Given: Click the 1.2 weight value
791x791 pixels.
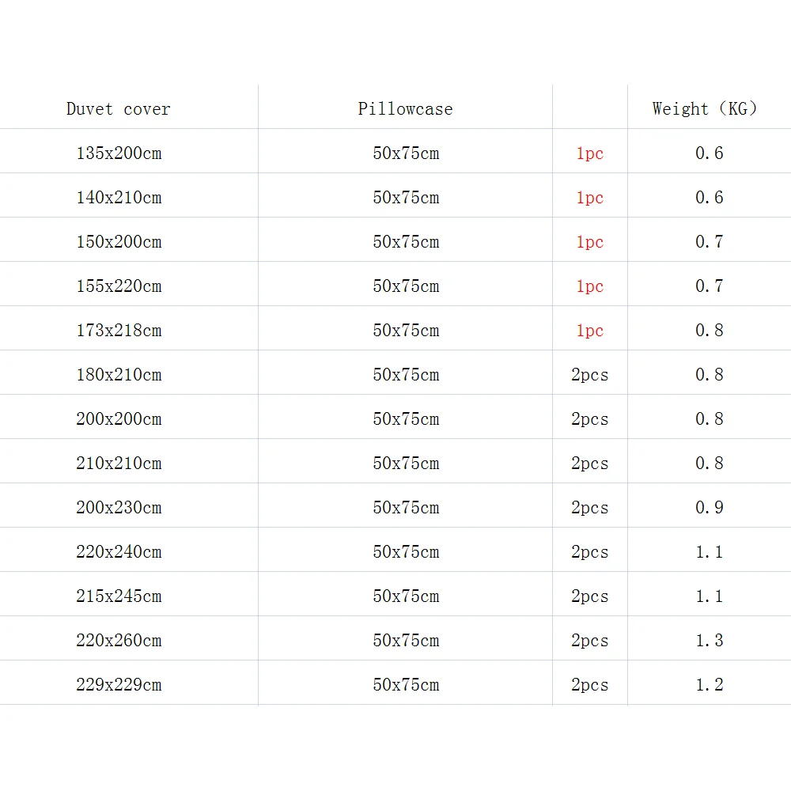Looking at the screenshot, I should coord(710,685).
